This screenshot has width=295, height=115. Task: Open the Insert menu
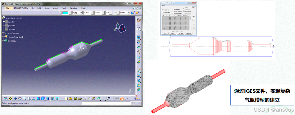coord(55,8)
